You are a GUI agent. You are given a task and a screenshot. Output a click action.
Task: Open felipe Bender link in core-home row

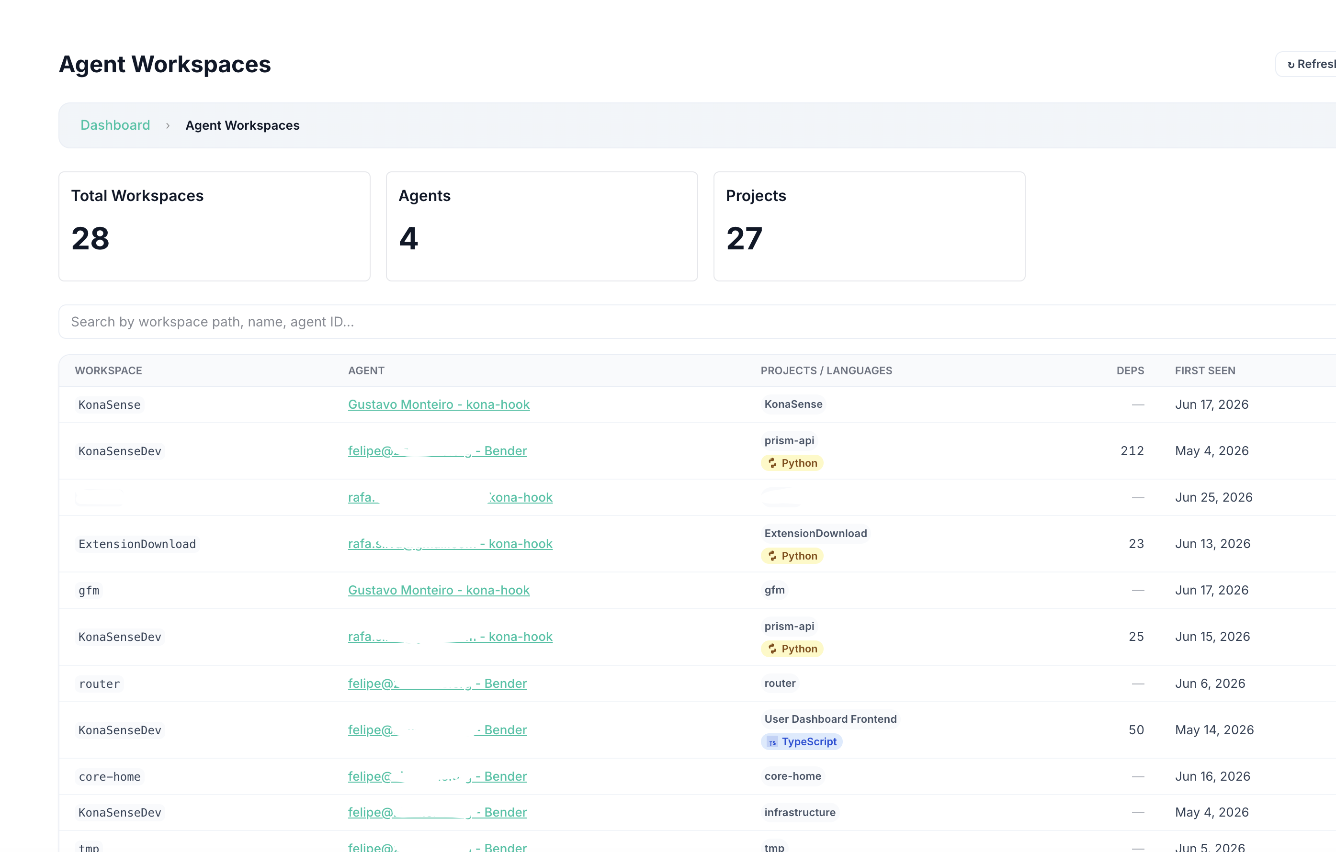point(437,776)
